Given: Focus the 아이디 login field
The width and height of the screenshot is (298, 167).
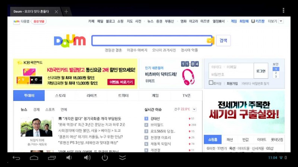Looking at the screenshot, I should pos(231,67).
